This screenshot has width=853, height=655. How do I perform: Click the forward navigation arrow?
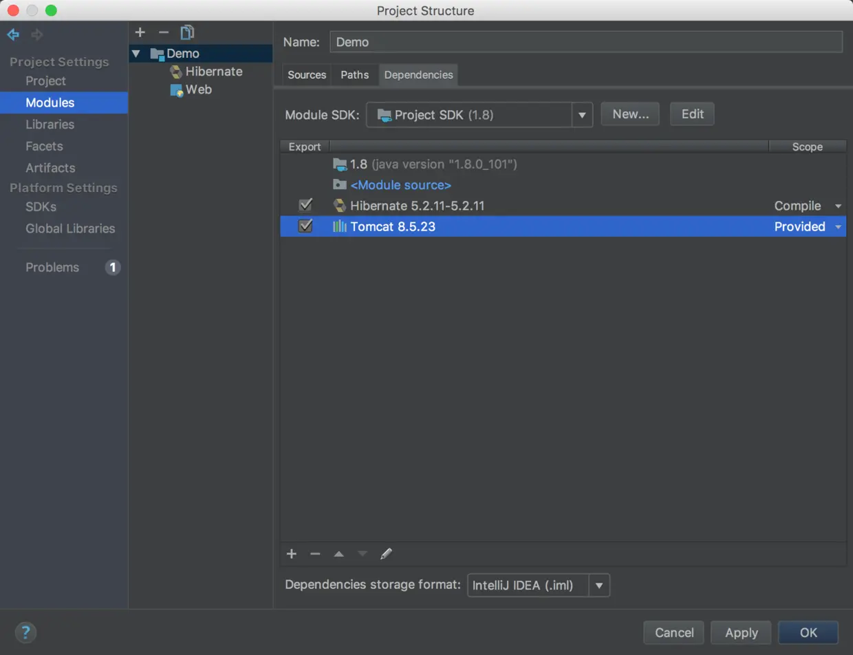(x=37, y=34)
